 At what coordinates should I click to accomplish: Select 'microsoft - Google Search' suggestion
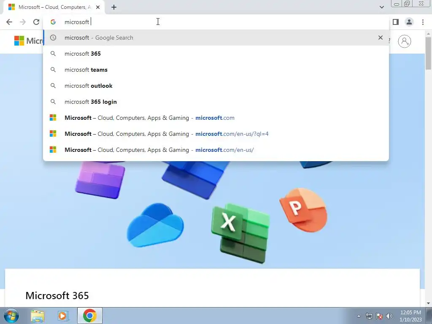click(x=216, y=38)
